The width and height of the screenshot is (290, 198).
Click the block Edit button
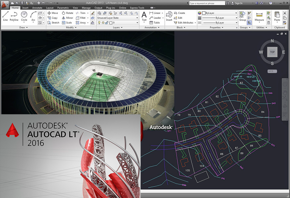coord(178,18)
